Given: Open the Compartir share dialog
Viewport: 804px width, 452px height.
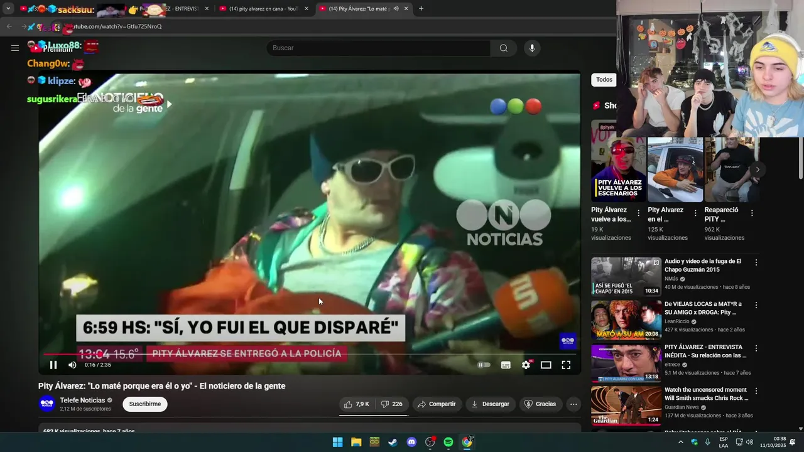Looking at the screenshot, I should point(437,404).
